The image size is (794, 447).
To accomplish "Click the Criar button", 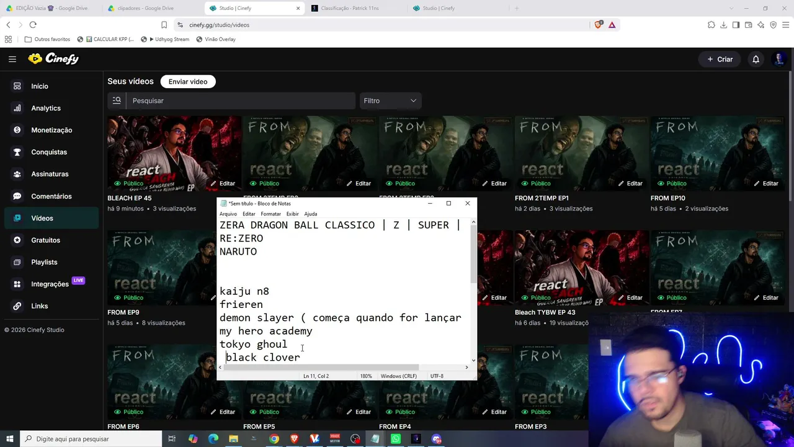I will pyautogui.click(x=720, y=59).
